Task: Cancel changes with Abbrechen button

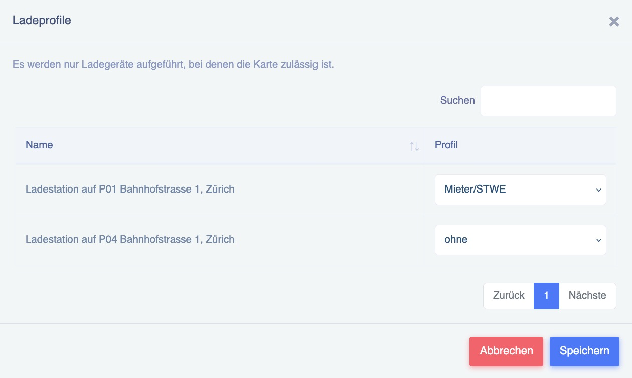Action: (506, 351)
